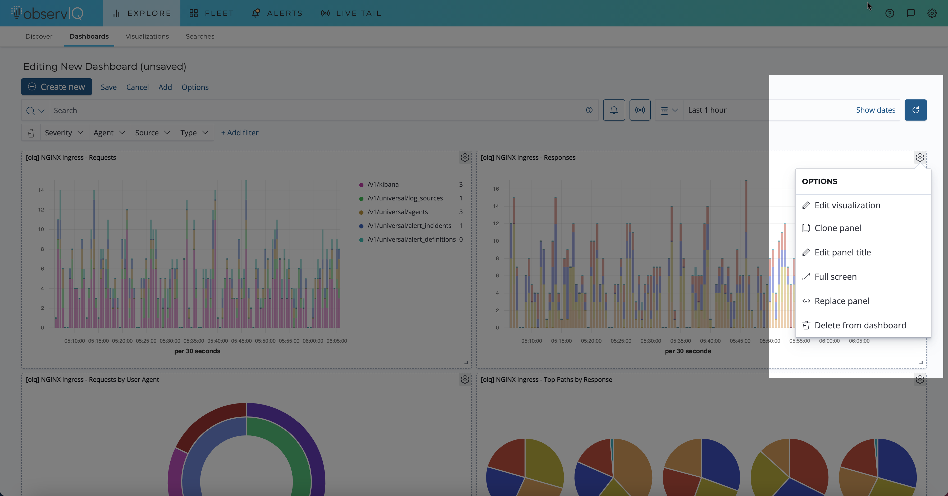Expand the Agent filter dropdown

pos(110,133)
